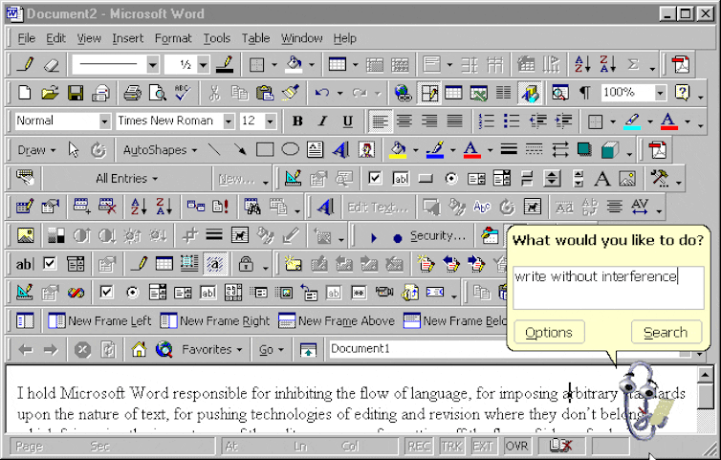
Task: Insert a hyperlink with the globe icon
Action: pos(404,93)
